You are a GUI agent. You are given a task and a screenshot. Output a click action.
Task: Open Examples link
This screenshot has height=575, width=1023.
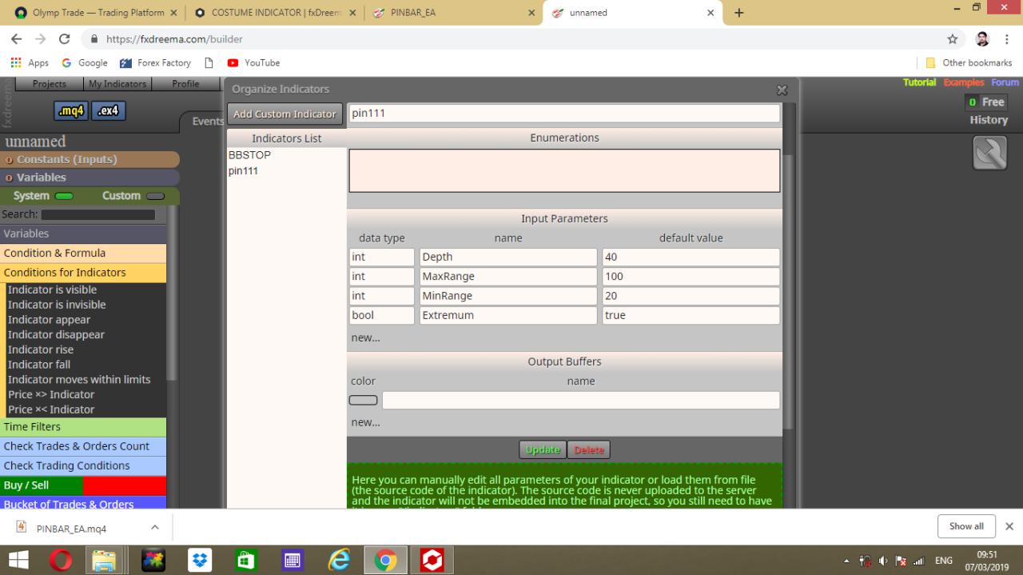pyautogui.click(x=965, y=82)
